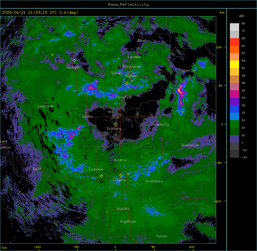Select the orange 57–60 dBZ legend swatch
This screenshot has width=257, height=251.
(234, 49)
